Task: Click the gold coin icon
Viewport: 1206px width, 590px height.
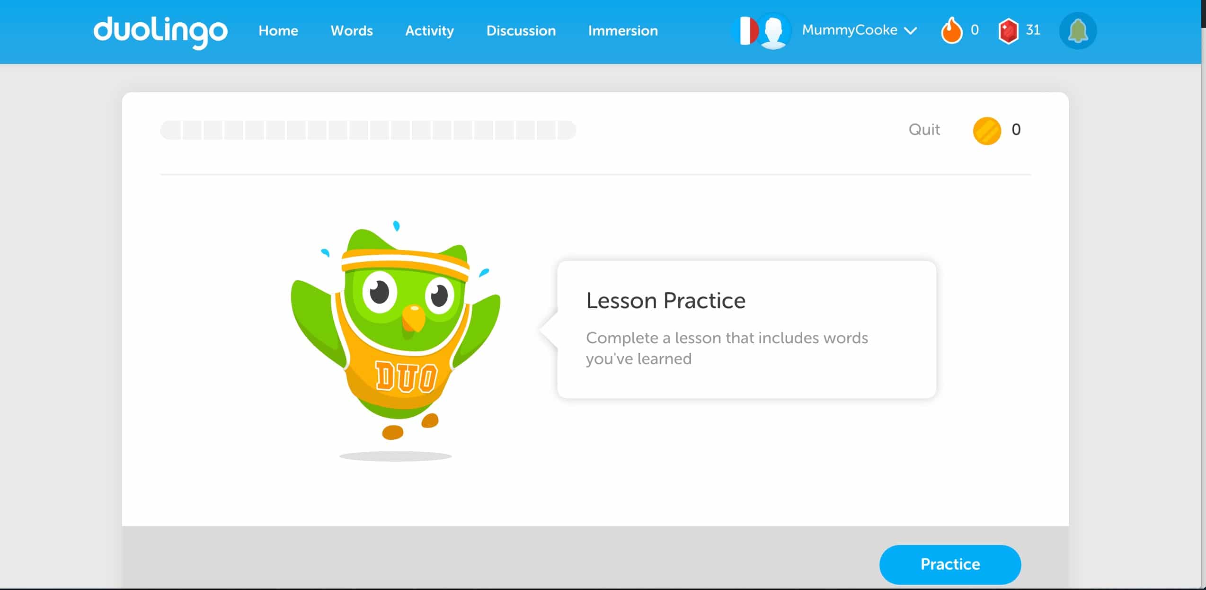Action: tap(987, 129)
